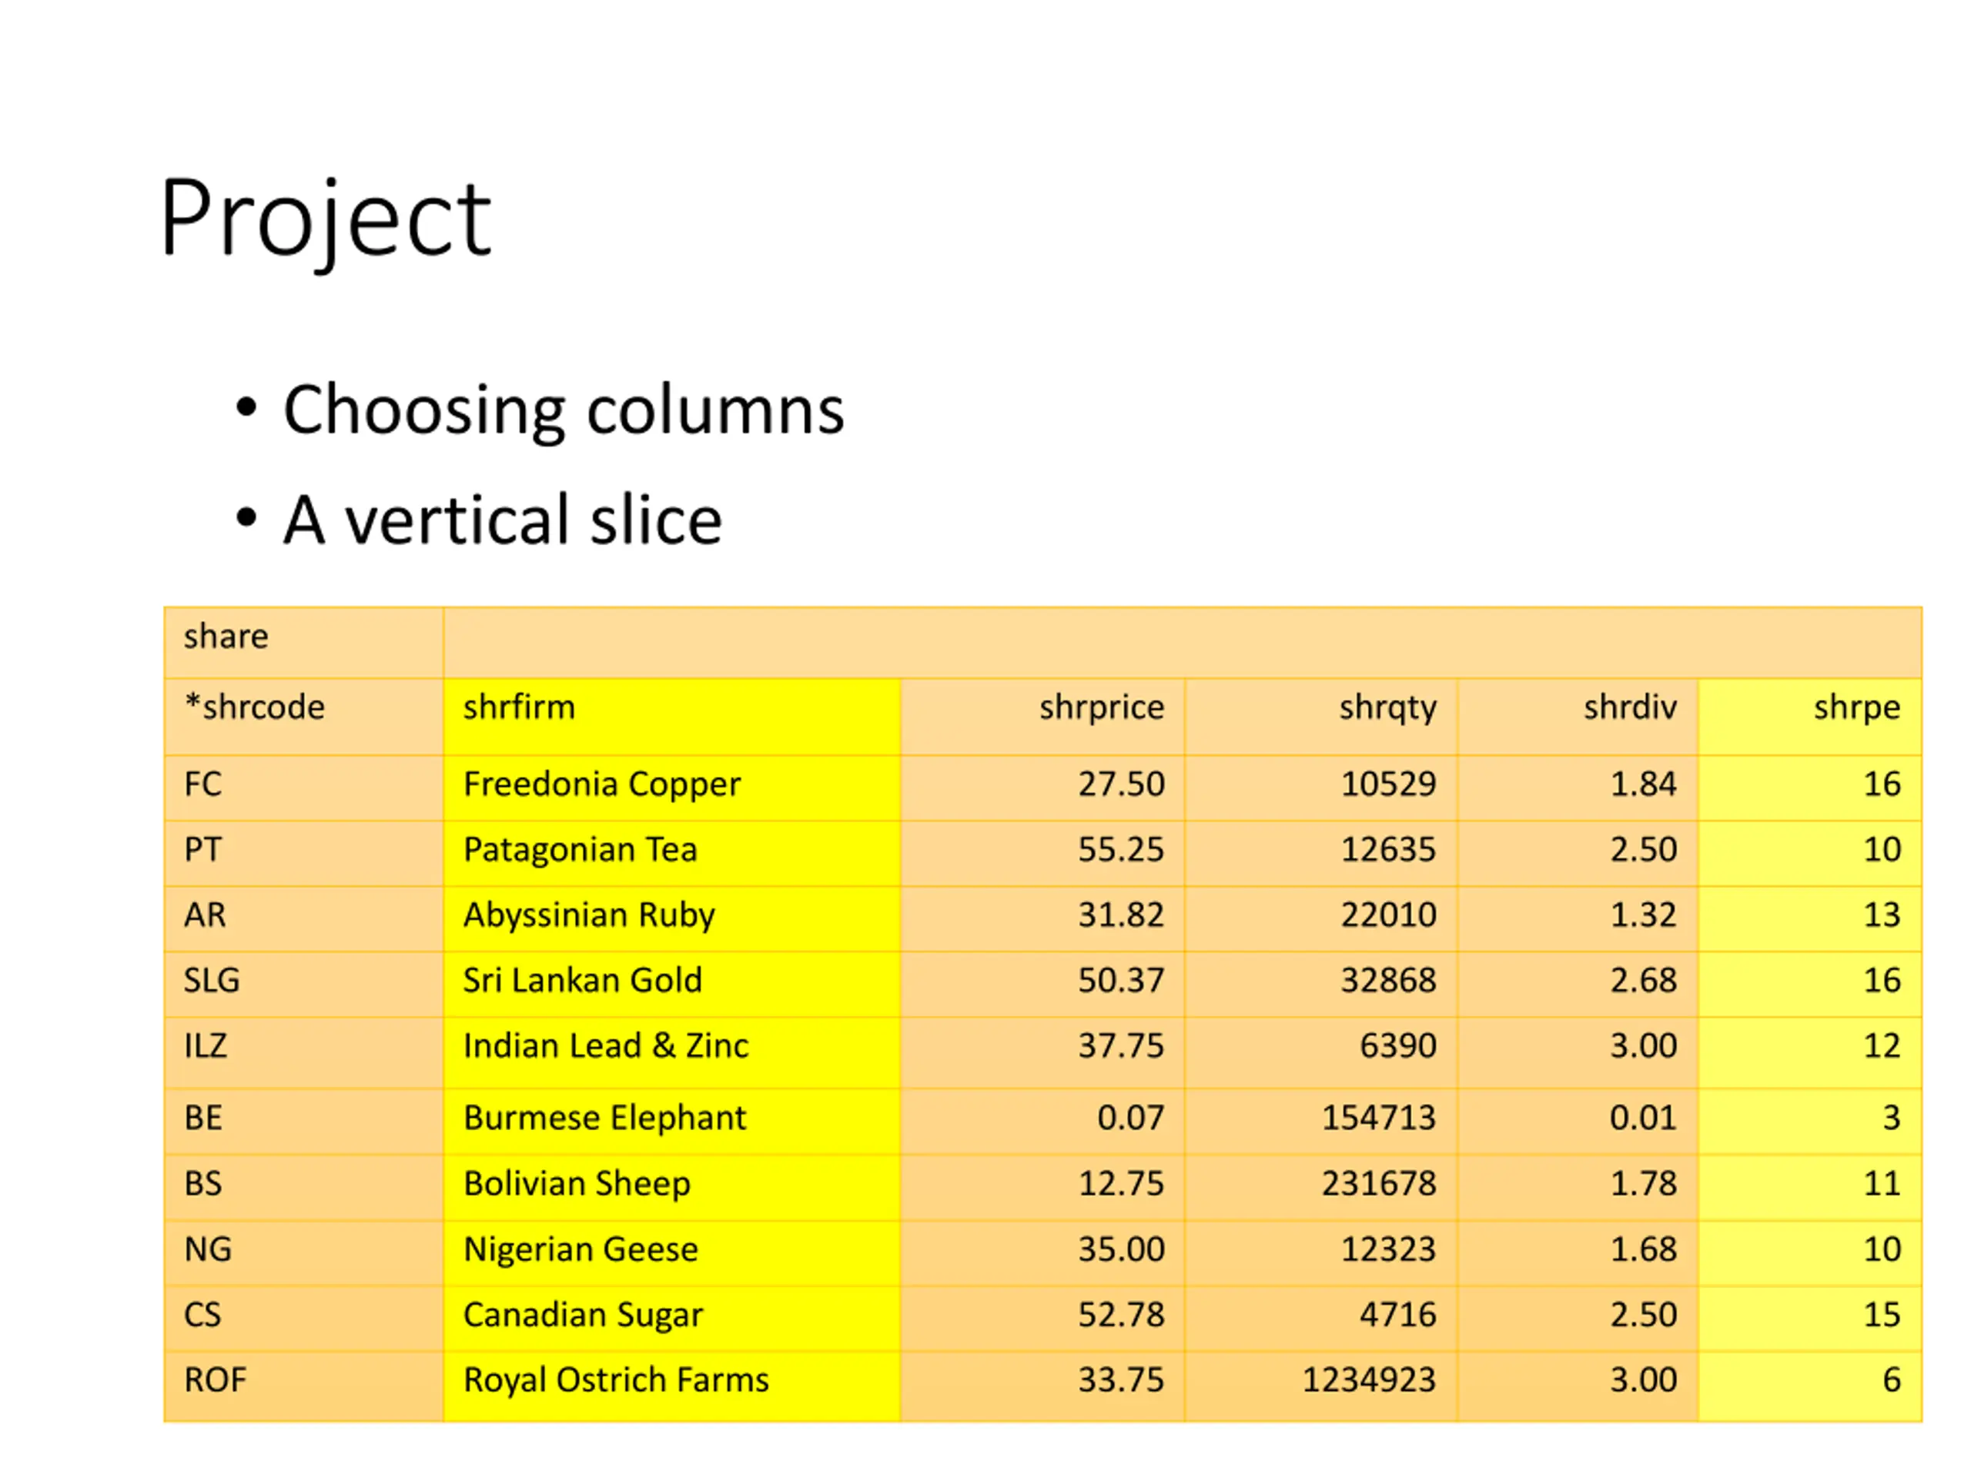Click the shrqty column header
Image resolution: width=1971 pixels, height=1478 pixels.
(1321, 717)
